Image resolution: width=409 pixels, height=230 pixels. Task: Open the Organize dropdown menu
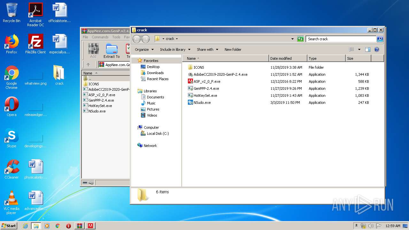144,50
